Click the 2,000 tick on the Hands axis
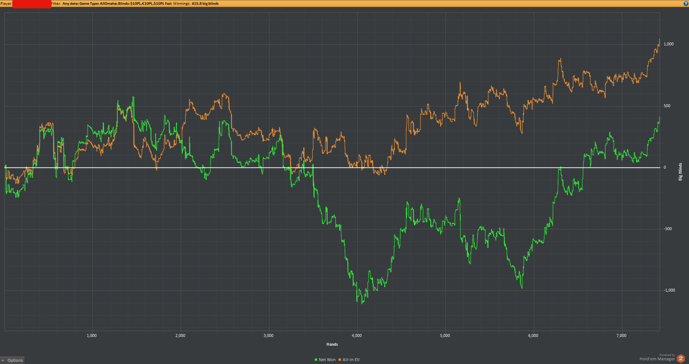Screen dimensions: 689x364 click(180, 335)
